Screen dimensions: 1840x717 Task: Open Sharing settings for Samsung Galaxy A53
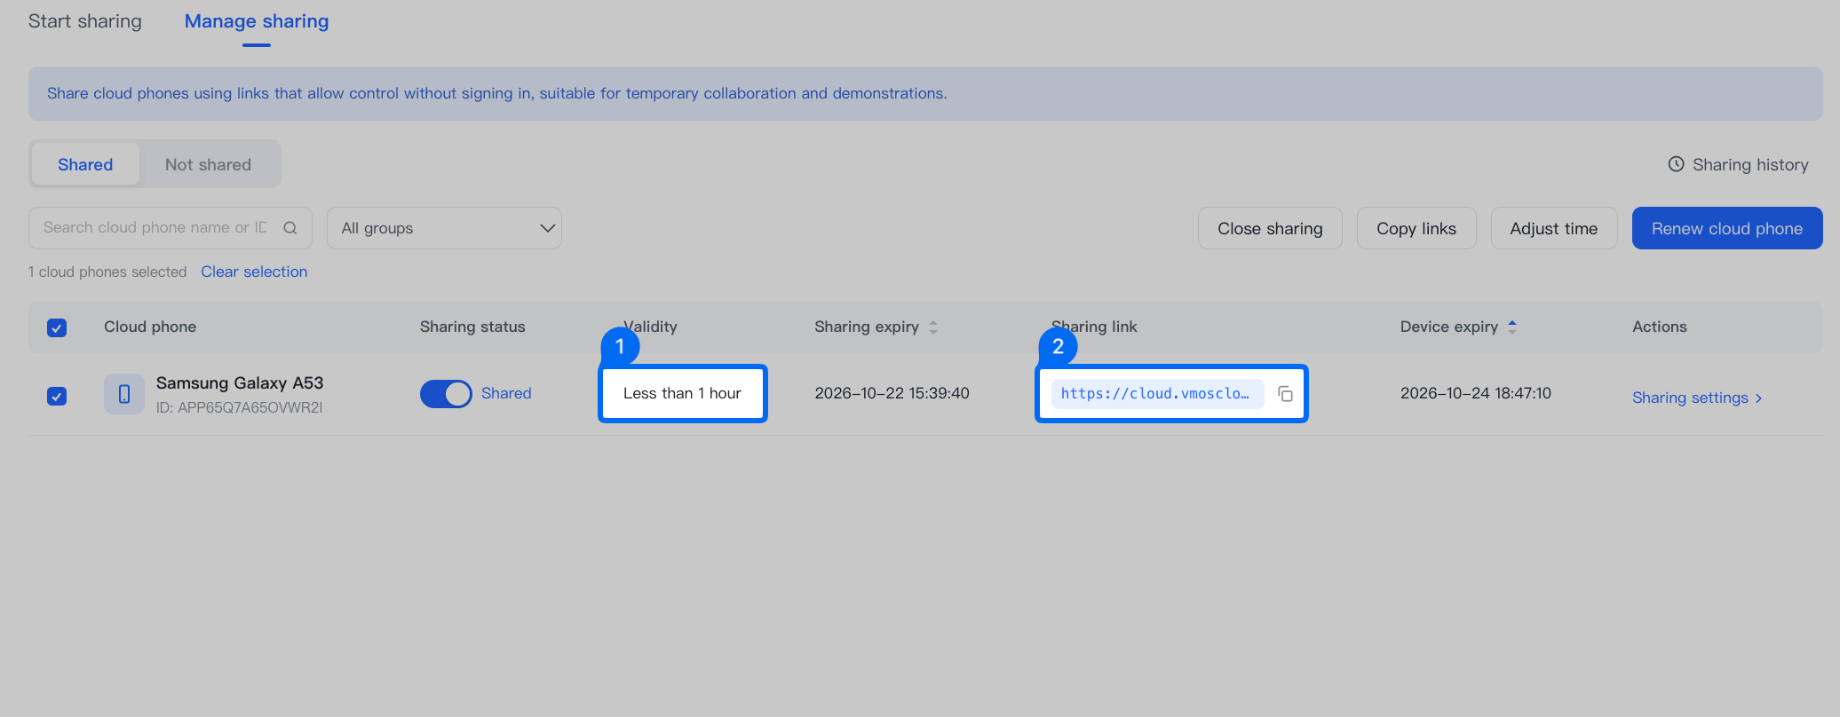(1697, 398)
